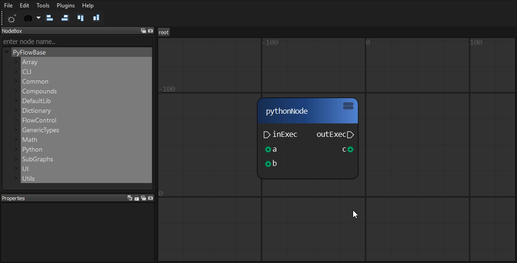Click the outExec execution pin
517x263 pixels.
coord(351,135)
